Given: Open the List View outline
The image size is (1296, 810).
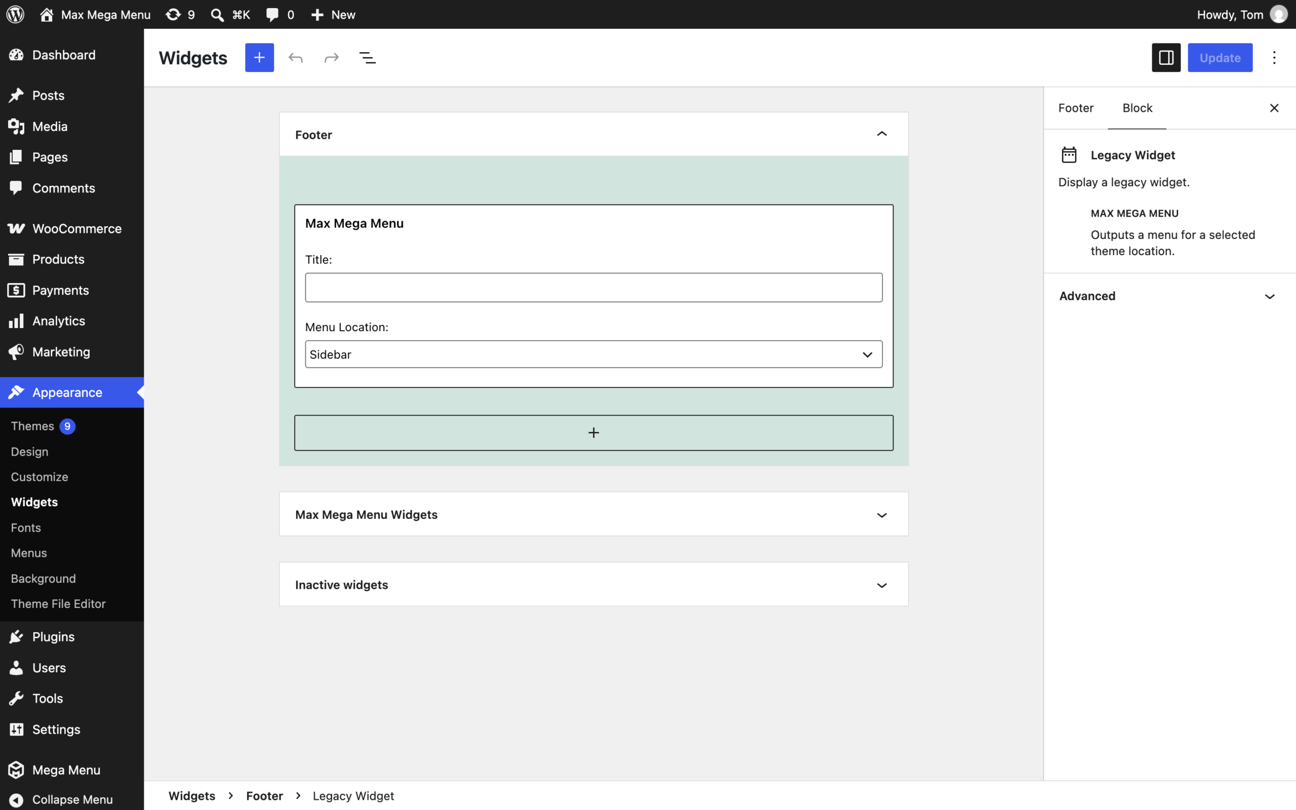Looking at the screenshot, I should pyautogui.click(x=368, y=57).
